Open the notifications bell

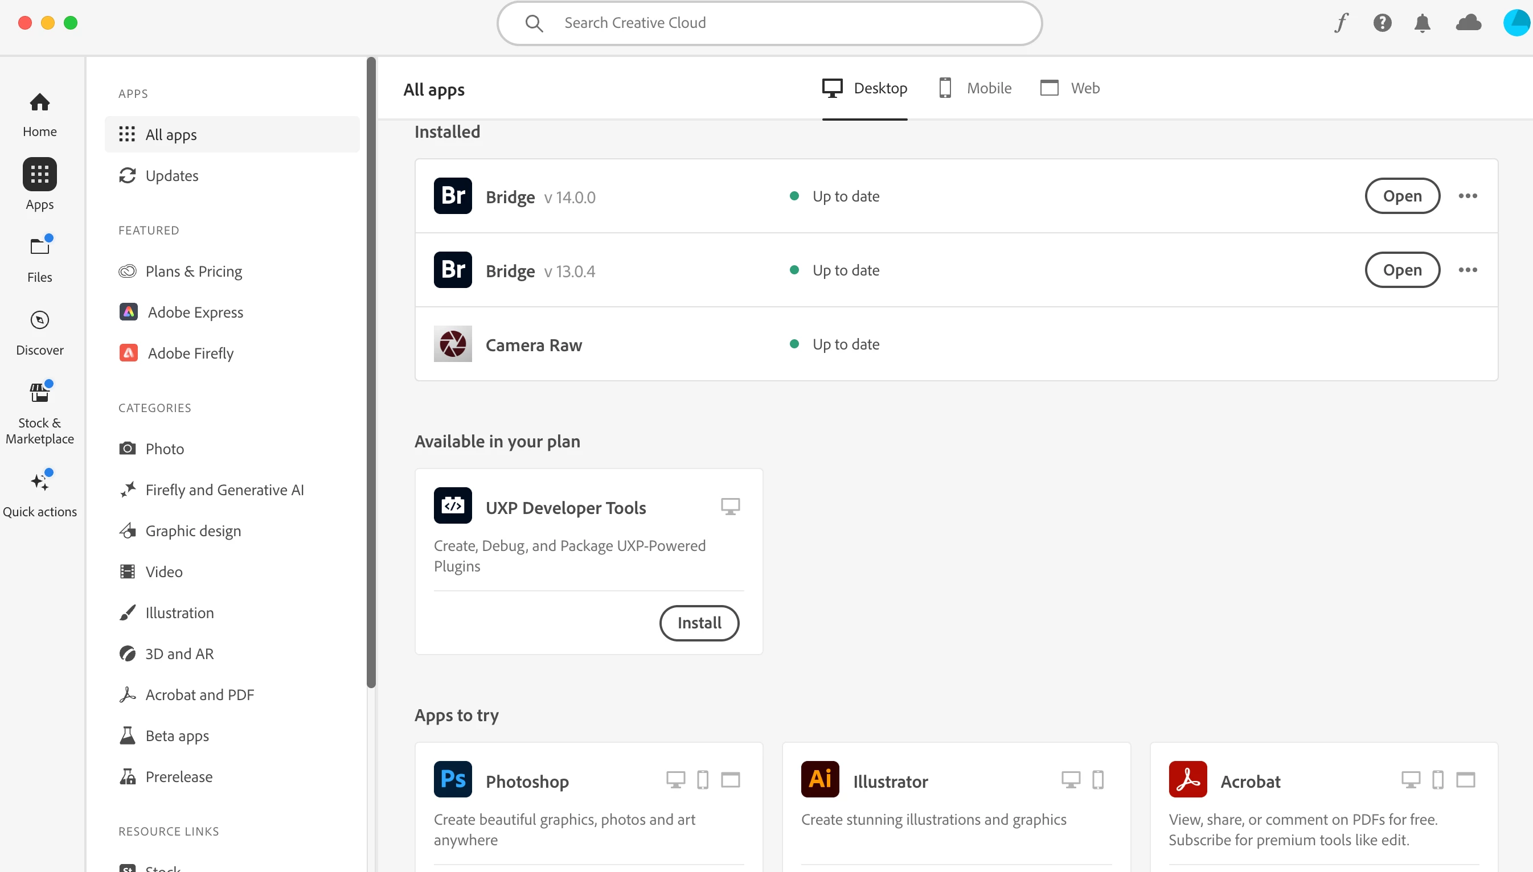click(1422, 23)
